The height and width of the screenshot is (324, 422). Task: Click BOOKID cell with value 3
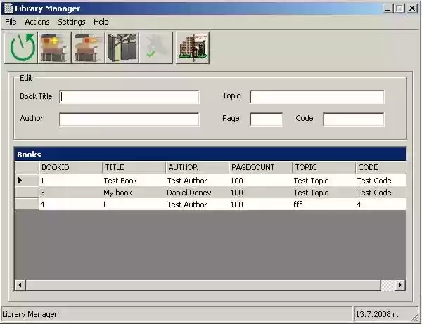point(71,193)
